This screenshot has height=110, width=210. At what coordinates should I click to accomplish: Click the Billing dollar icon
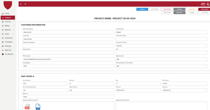click(3, 26)
